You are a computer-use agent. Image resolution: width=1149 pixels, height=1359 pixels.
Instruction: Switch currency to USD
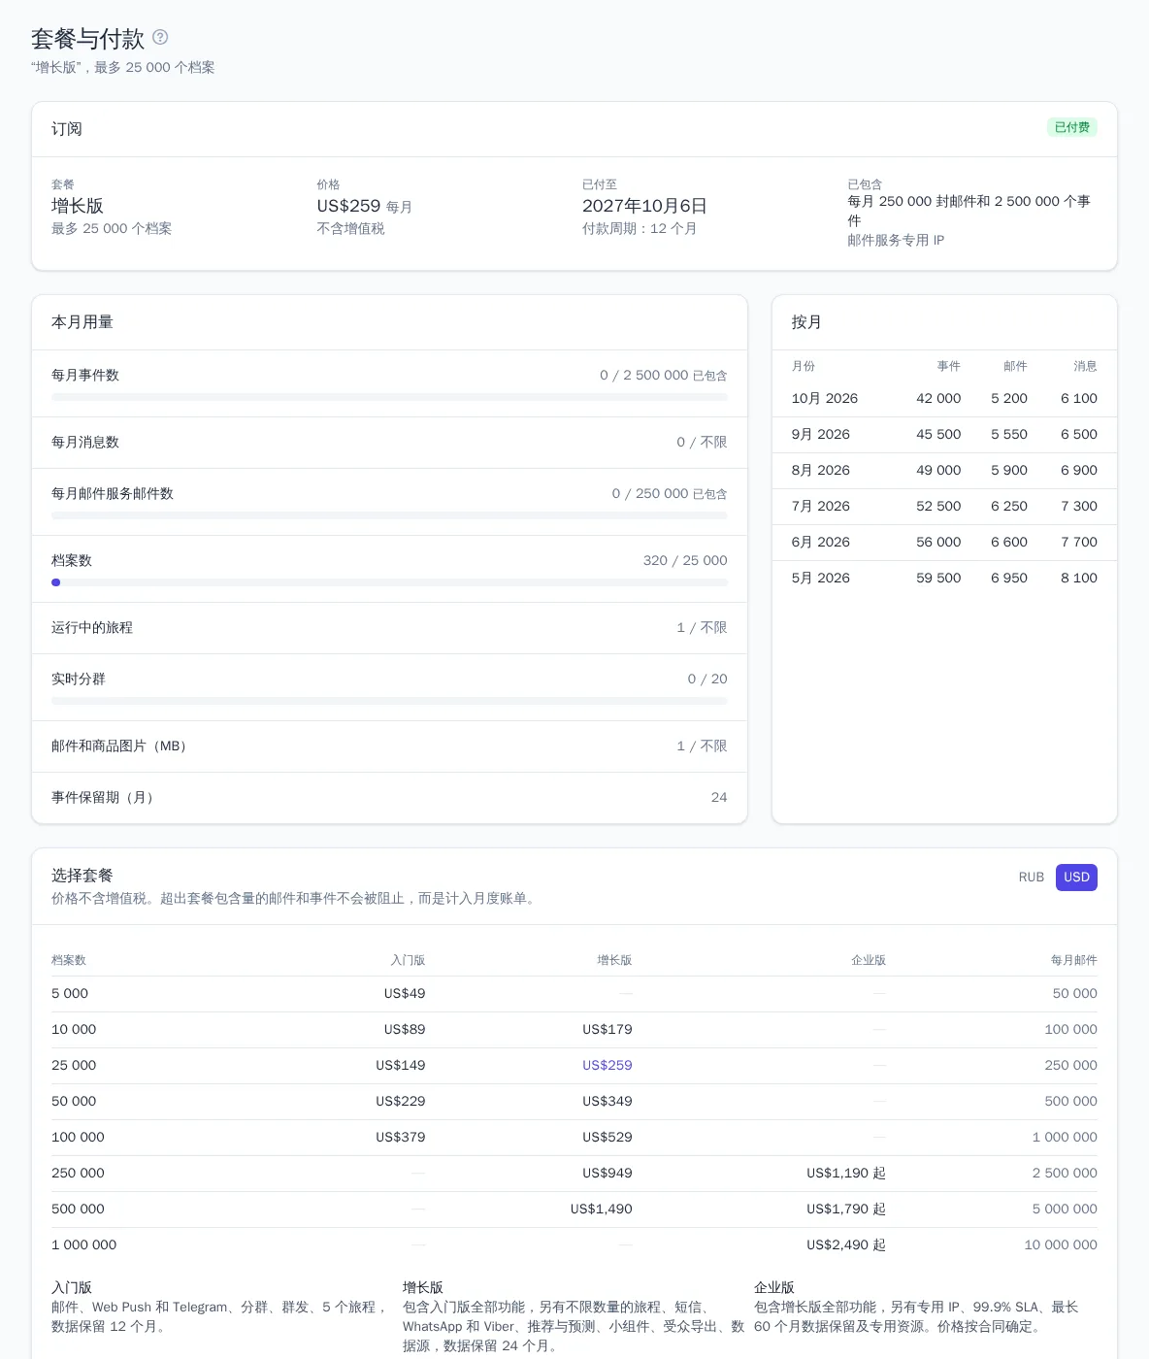pyautogui.click(x=1076, y=877)
